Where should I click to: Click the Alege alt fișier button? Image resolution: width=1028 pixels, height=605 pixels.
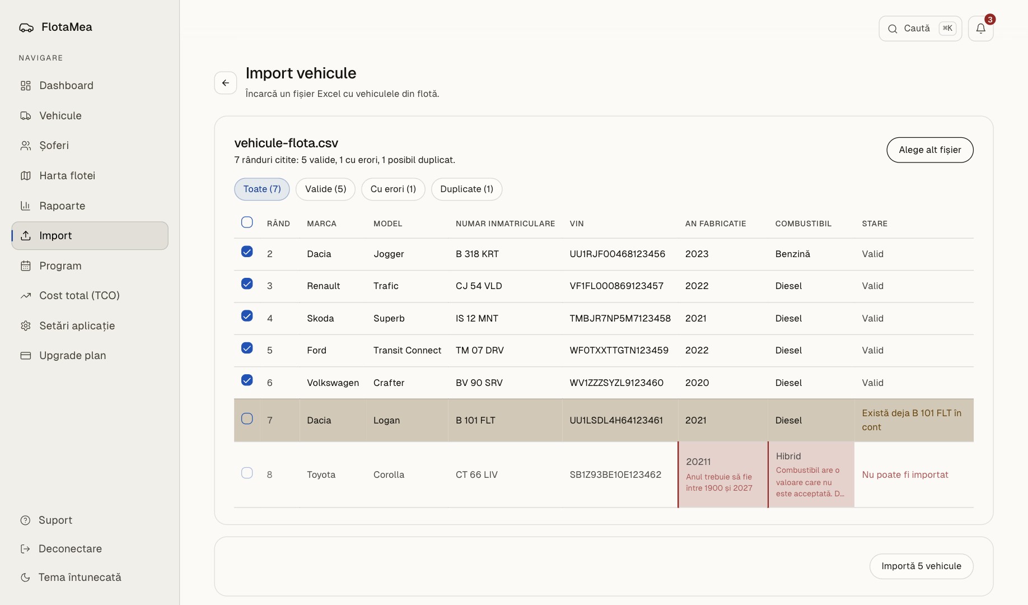point(929,150)
